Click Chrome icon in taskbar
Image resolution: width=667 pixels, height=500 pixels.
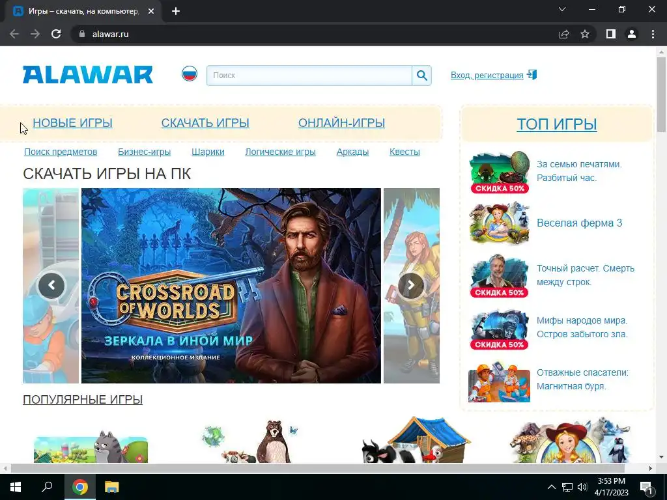point(80,487)
